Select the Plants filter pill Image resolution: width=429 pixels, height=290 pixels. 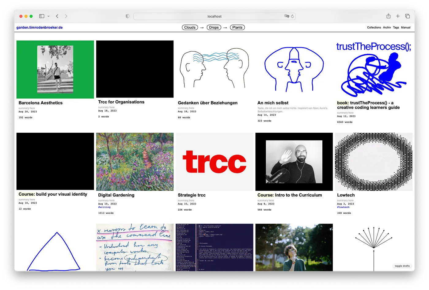[x=237, y=28]
